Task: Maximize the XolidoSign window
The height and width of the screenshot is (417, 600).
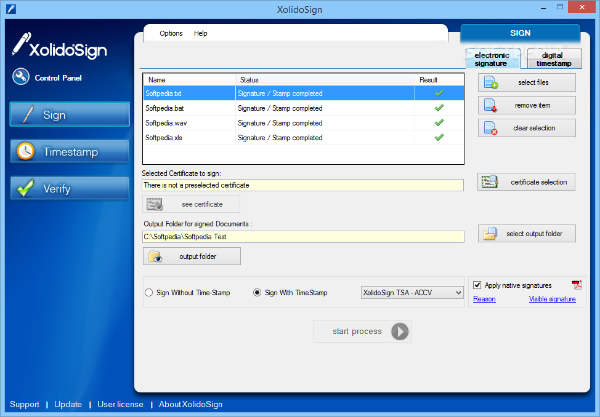Action: pos(560,7)
